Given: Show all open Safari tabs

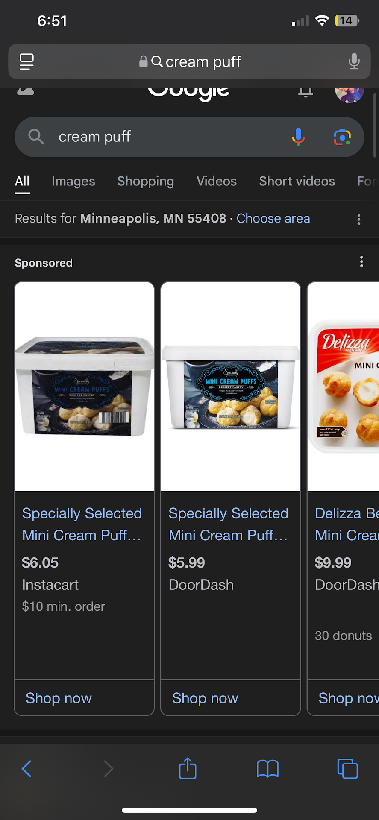Looking at the screenshot, I should (x=347, y=769).
